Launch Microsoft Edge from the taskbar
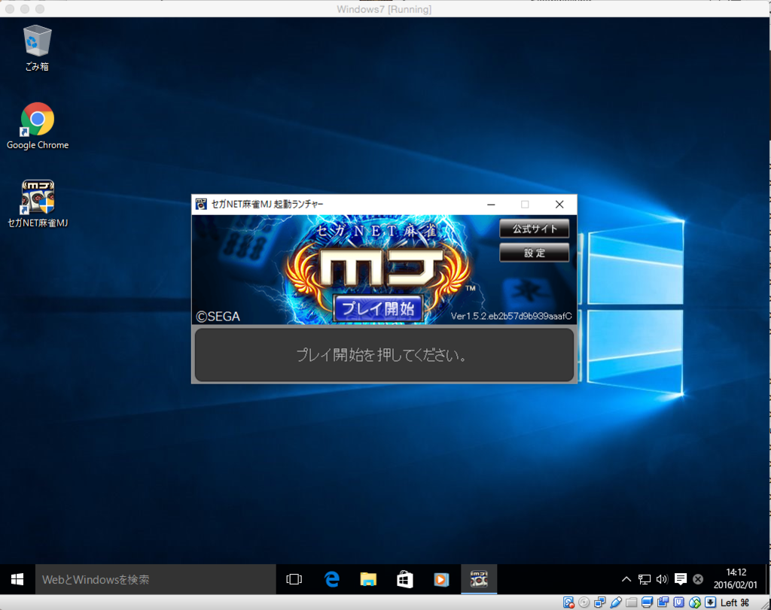 click(332, 580)
